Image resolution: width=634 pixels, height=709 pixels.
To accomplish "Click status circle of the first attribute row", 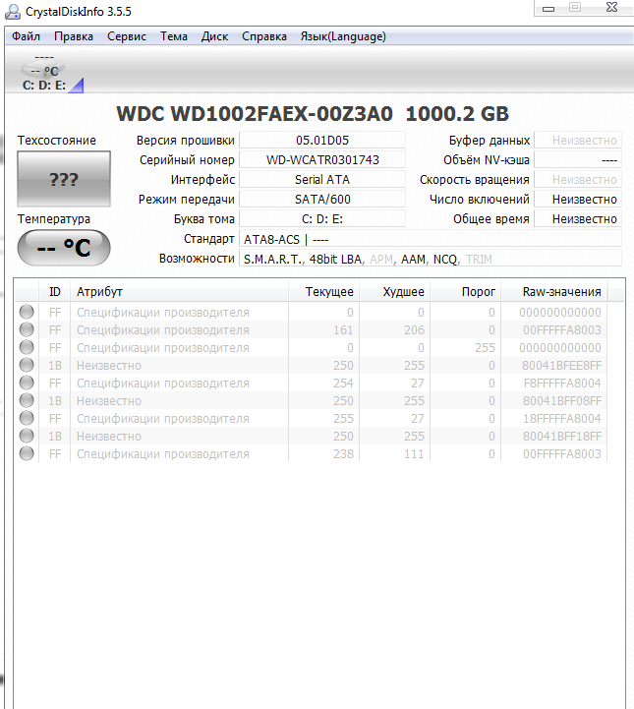I will 27,313.
